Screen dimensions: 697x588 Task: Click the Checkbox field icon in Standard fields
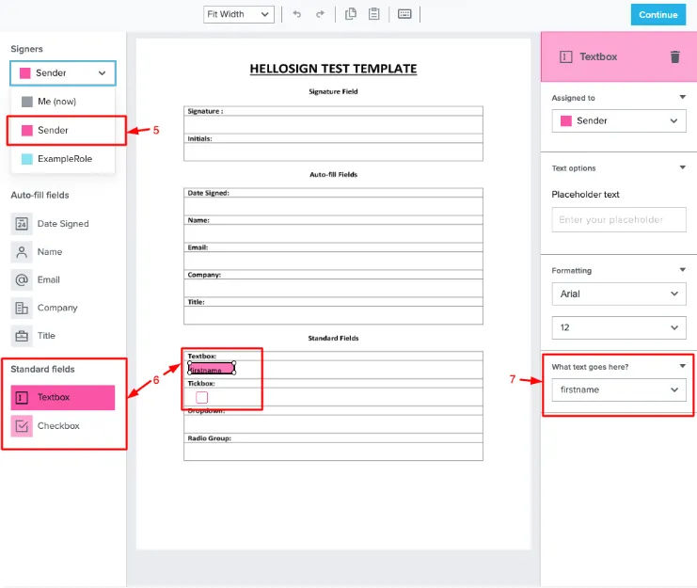22,426
